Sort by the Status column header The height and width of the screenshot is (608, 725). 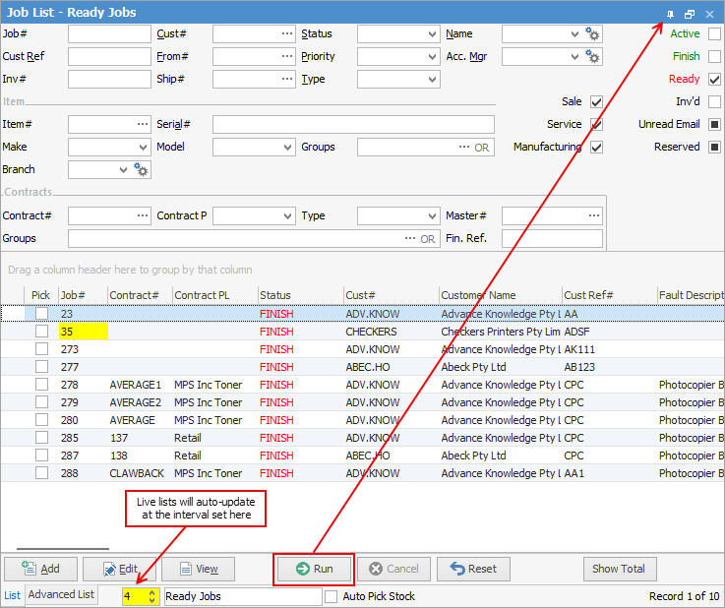pos(300,295)
